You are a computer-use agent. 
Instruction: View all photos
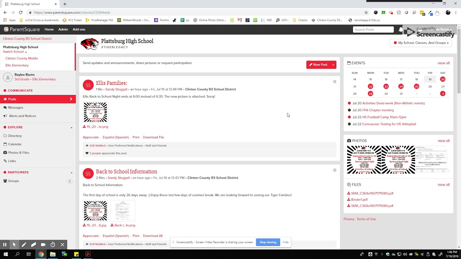click(x=443, y=141)
